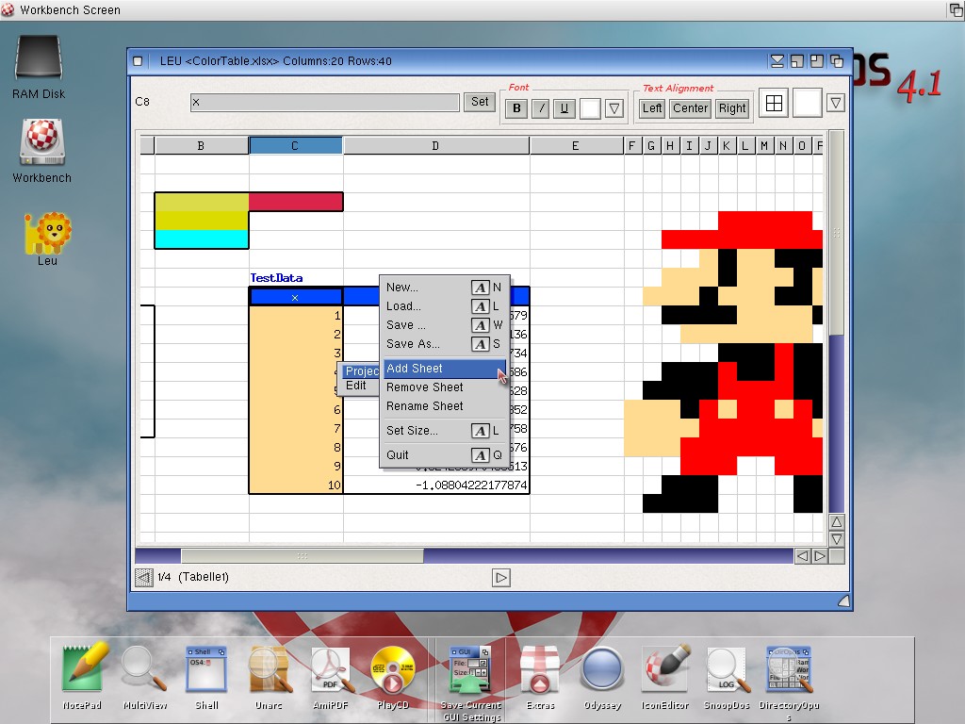965x724 pixels.
Task: Align text with the Center button
Action: [x=690, y=108]
